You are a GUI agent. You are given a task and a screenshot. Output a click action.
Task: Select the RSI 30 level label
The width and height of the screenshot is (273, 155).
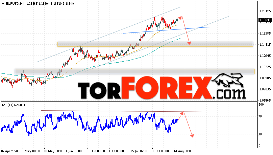[x=260, y=134]
